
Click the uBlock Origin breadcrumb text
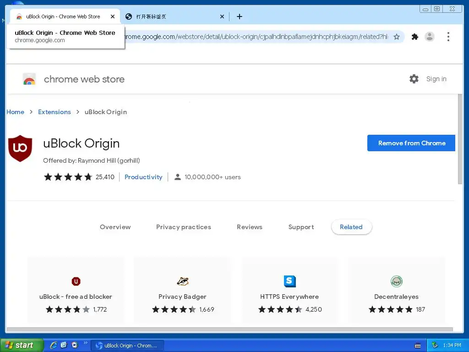tap(106, 112)
